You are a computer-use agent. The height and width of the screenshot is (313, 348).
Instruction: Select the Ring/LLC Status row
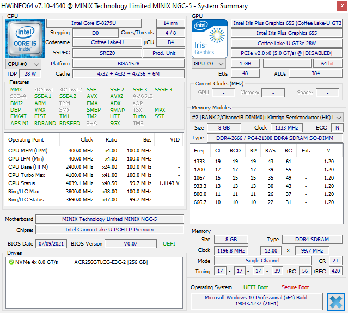(x=94, y=200)
